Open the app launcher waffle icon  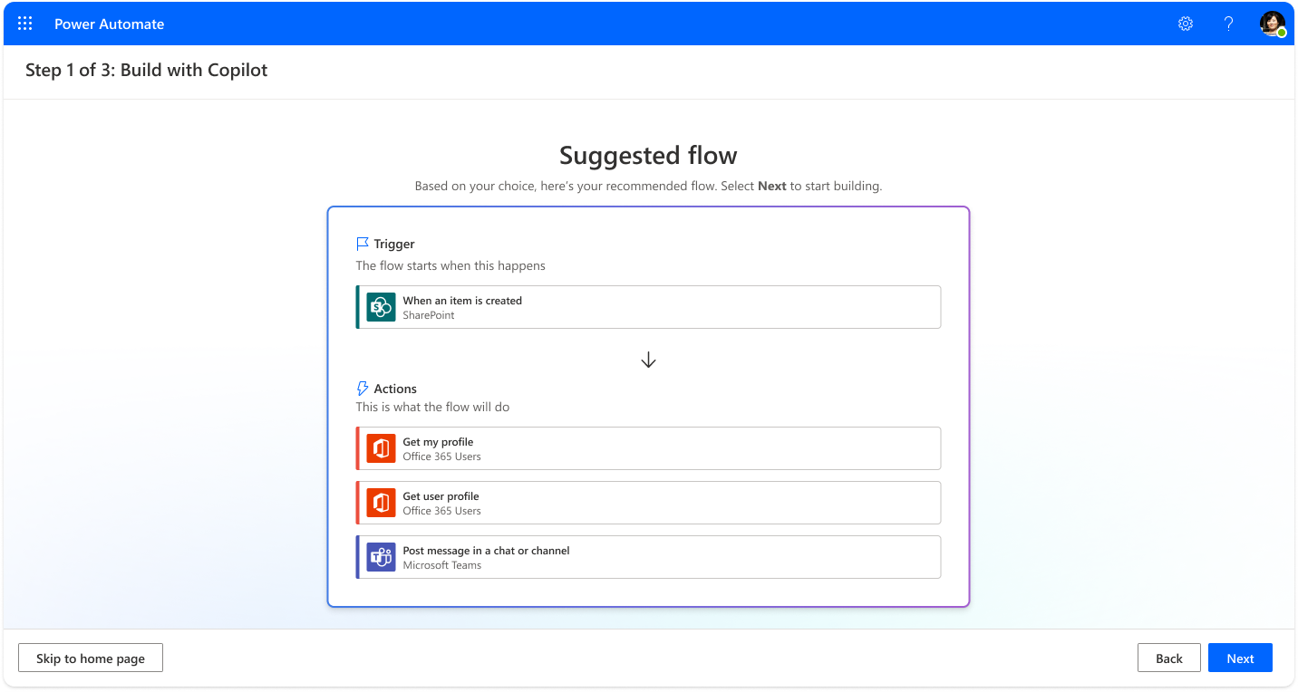click(25, 24)
